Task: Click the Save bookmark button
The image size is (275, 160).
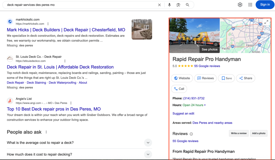Action: click(226, 78)
